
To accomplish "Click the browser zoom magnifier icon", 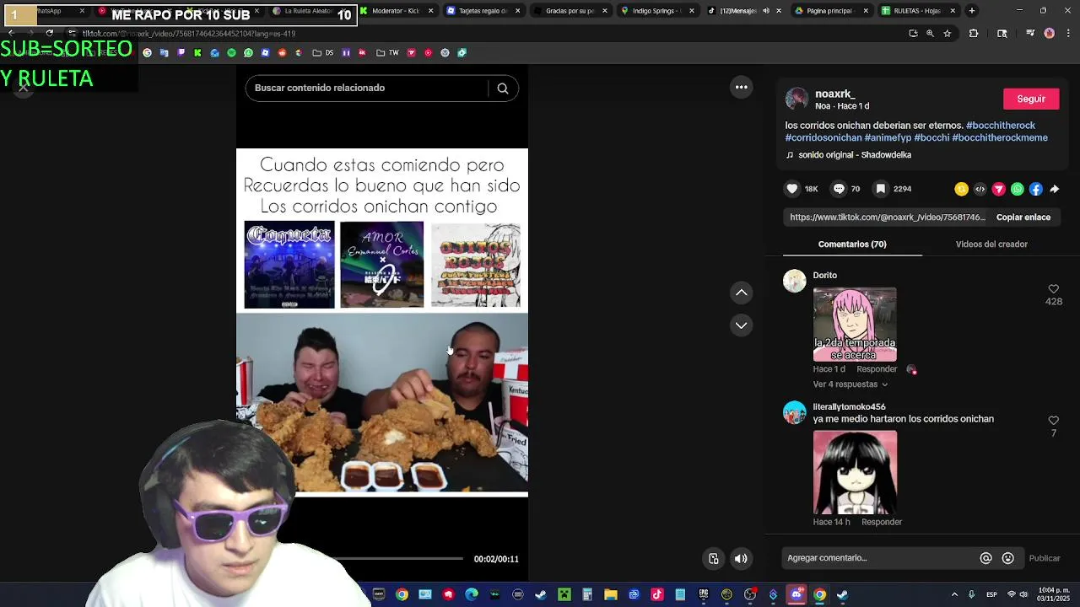I will (930, 34).
